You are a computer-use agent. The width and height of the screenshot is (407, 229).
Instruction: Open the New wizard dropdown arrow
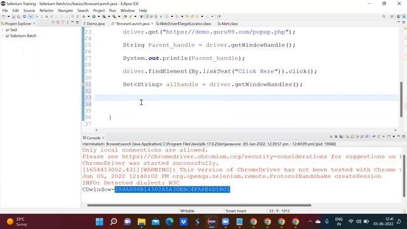(x=8, y=17)
